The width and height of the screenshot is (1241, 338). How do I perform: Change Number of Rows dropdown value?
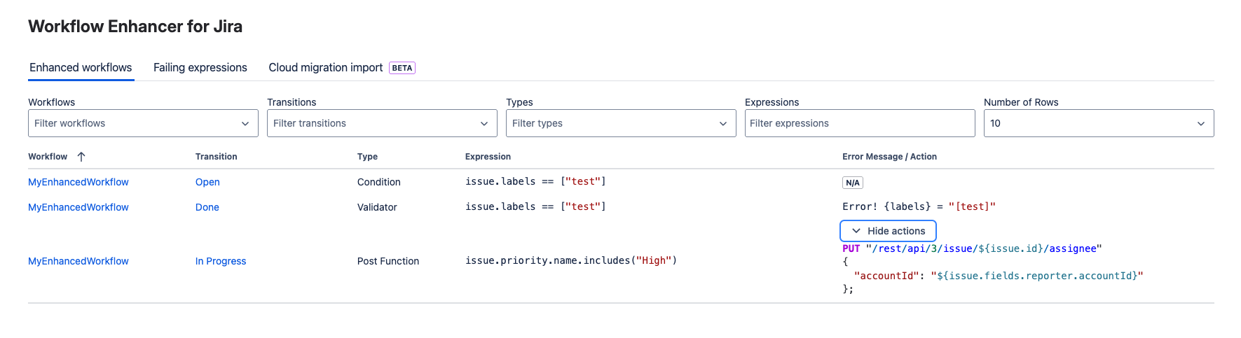tap(1098, 123)
